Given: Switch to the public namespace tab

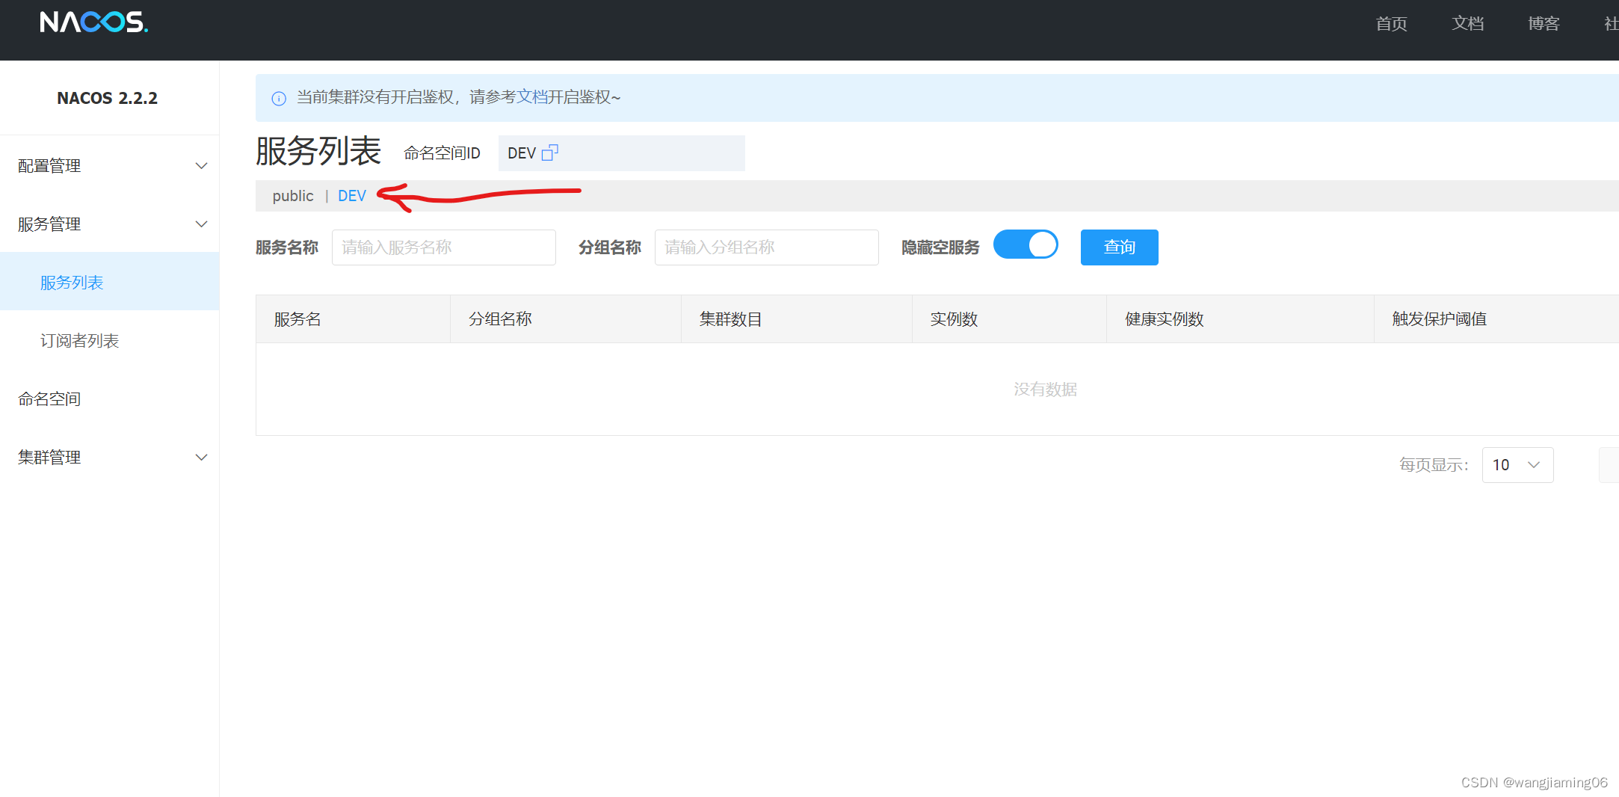Looking at the screenshot, I should click(292, 195).
